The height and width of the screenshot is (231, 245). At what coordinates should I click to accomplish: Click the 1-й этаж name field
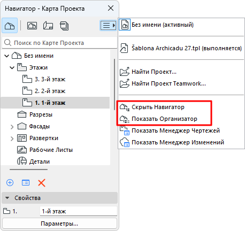[x=79, y=211]
